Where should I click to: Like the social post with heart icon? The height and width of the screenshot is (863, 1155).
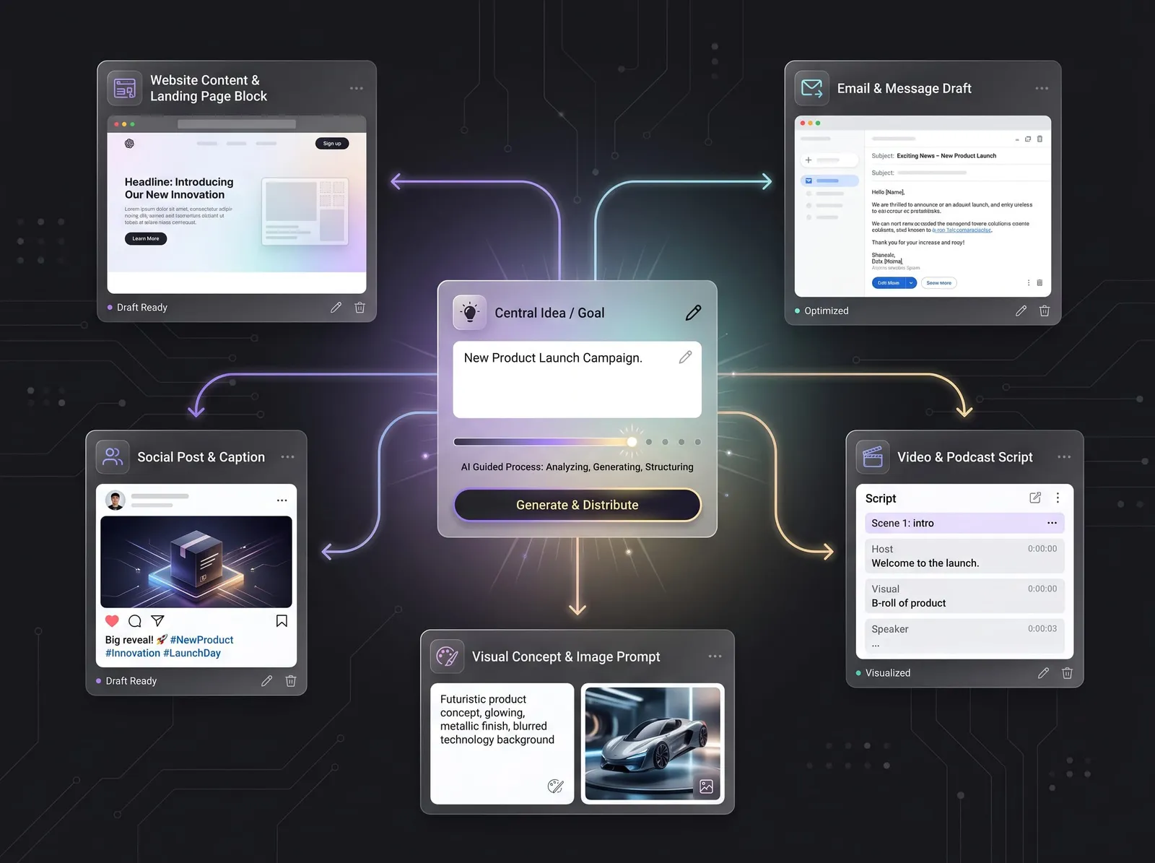112,621
